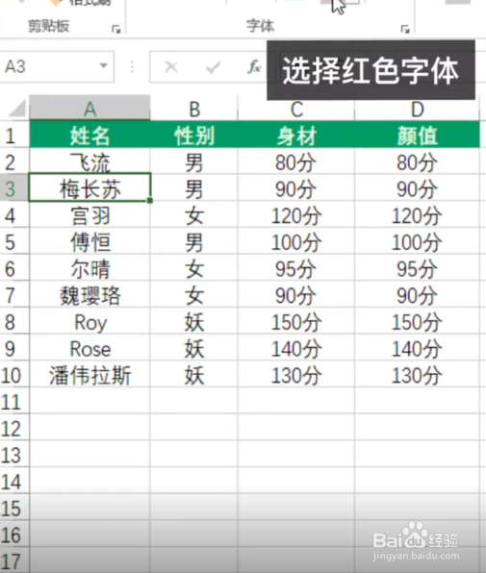This screenshot has width=486, height=573.
Task: Click 80分 in column C
Action: pos(296,162)
